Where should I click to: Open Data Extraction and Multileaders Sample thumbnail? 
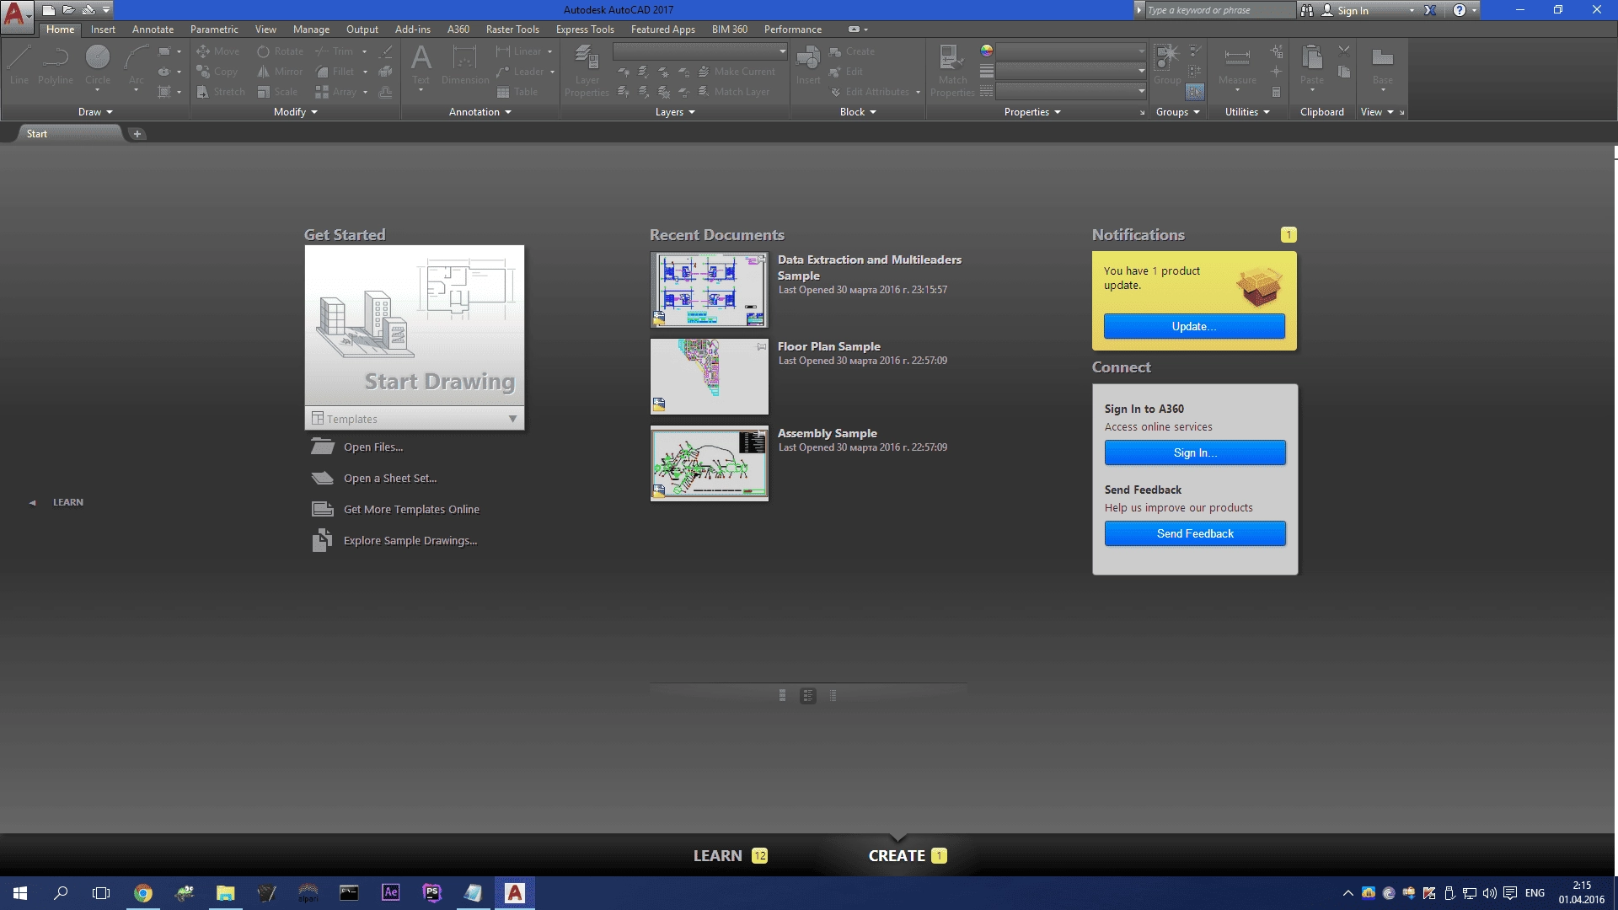pos(710,290)
